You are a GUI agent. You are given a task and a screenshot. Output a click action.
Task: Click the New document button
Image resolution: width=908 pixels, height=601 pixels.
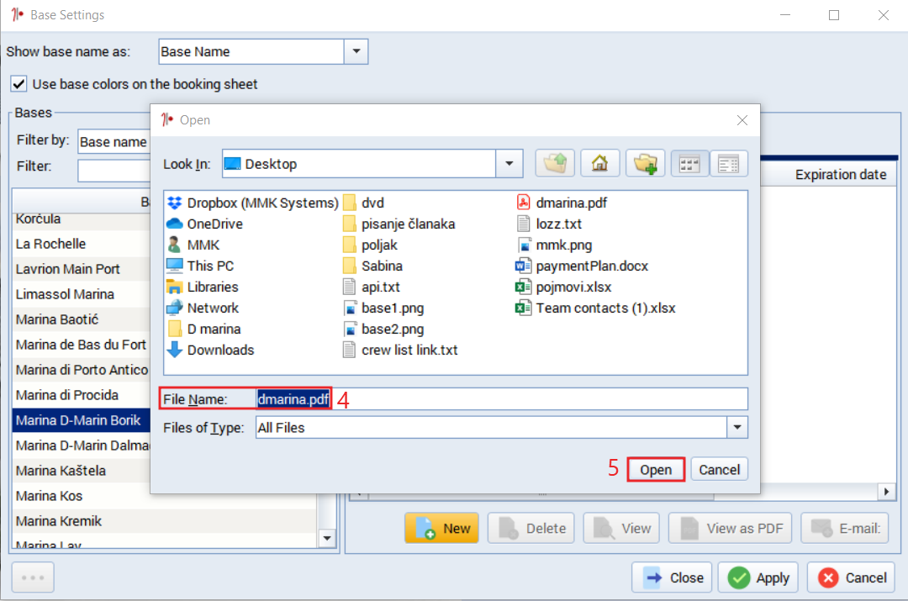pos(442,528)
